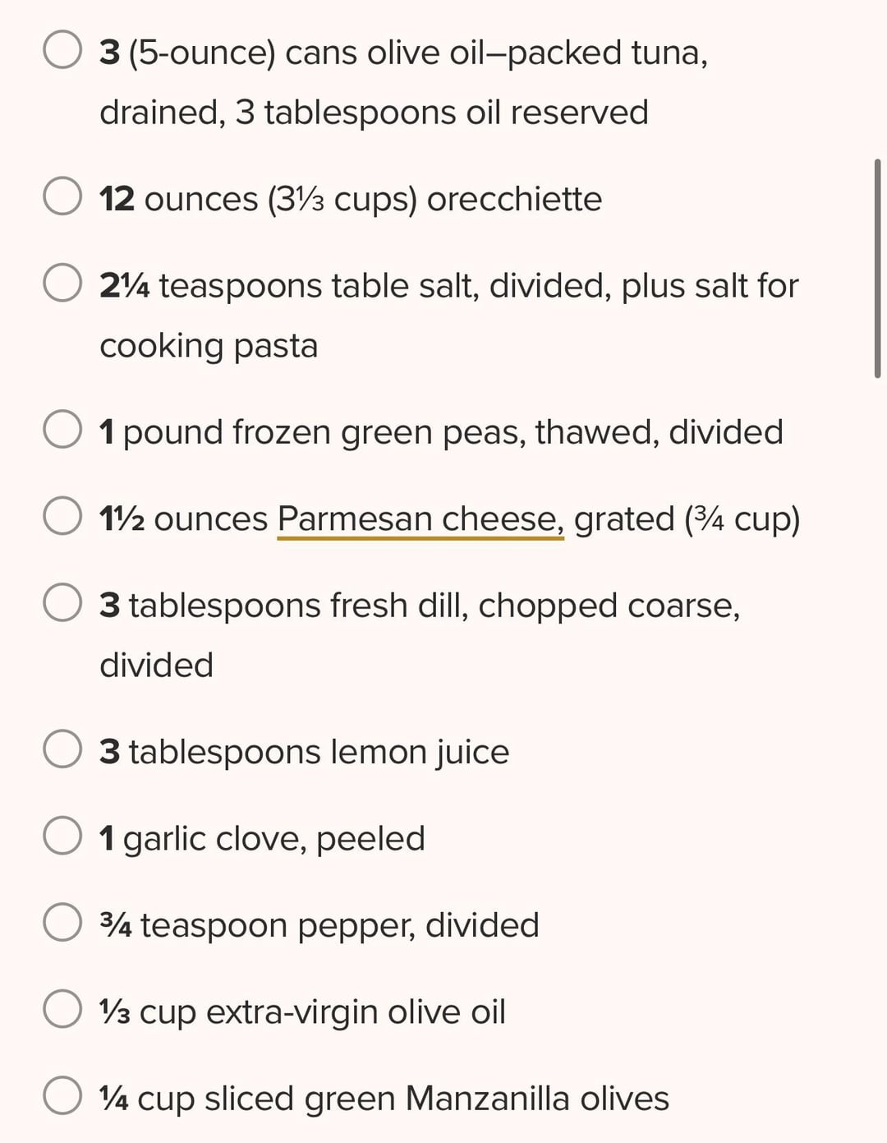This screenshot has width=887, height=1143.
Task: Check off the Manzanilla olives ingredient
Action: point(62,1096)
